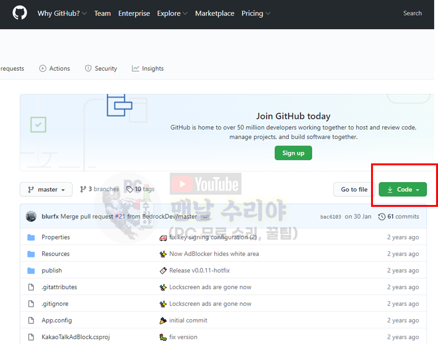The height and width of the screenshot is (344, 438).
Task: Open the green Code download dropdown
Action: [x=403, y=189]
